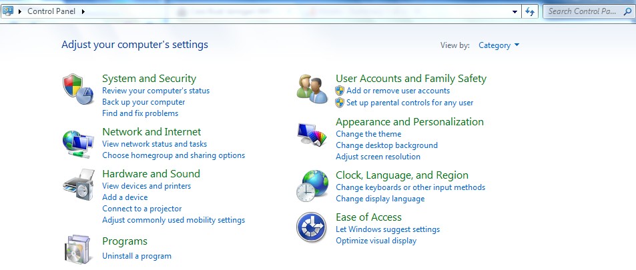Click the Control Panel breadcrumb text
Screen dimensions: 636x270
pyautogui.click(x=51, y=11)
